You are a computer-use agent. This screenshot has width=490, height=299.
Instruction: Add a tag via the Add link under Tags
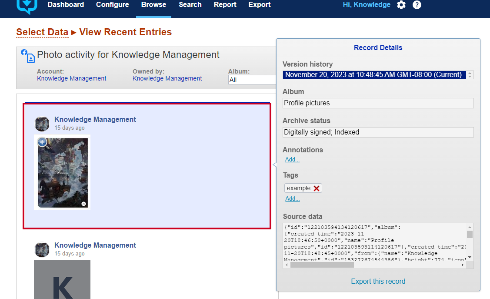(292, 198)
